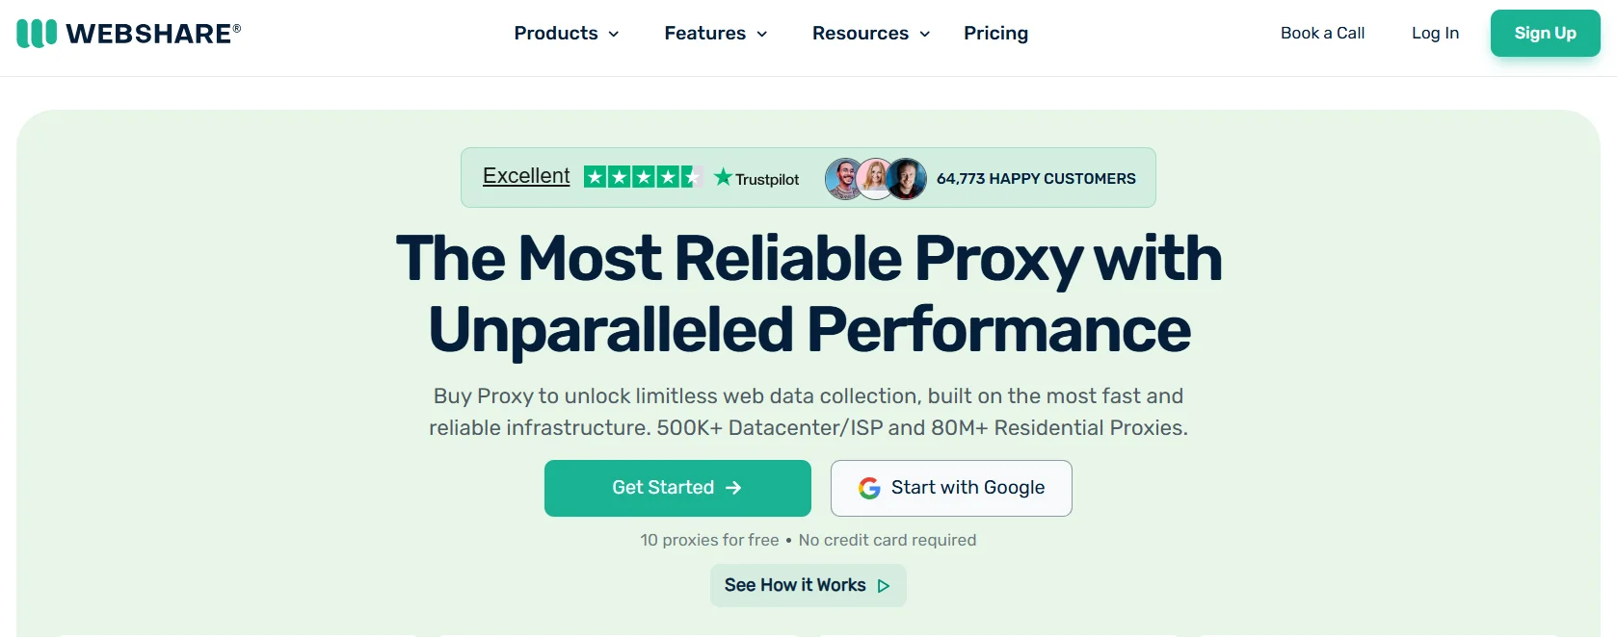The width and height of the screenshot is (1617, 637).
Task: Click the green Trustpilot star icon
Action: [723, 176]
